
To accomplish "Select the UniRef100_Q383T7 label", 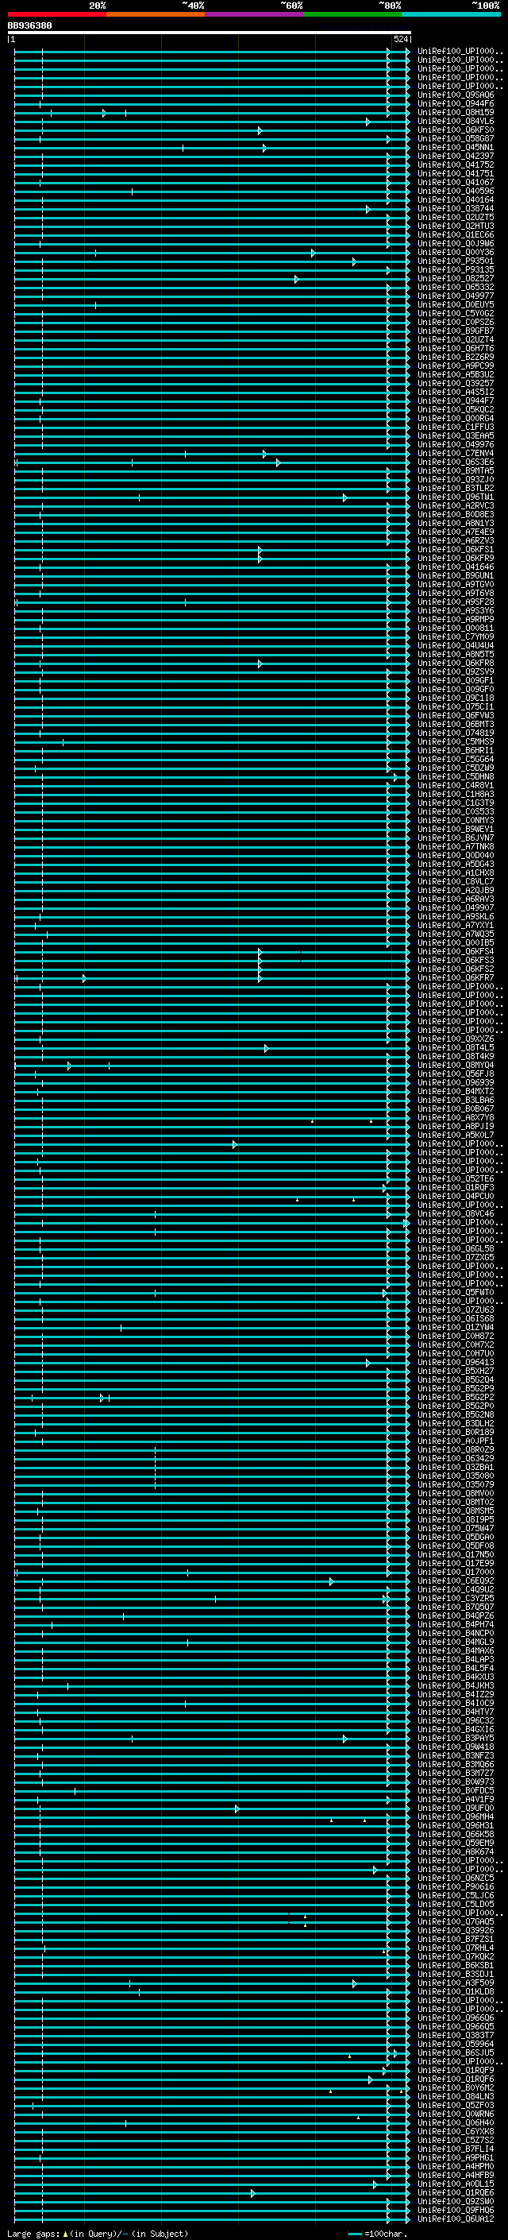I will pos(456,2035).
